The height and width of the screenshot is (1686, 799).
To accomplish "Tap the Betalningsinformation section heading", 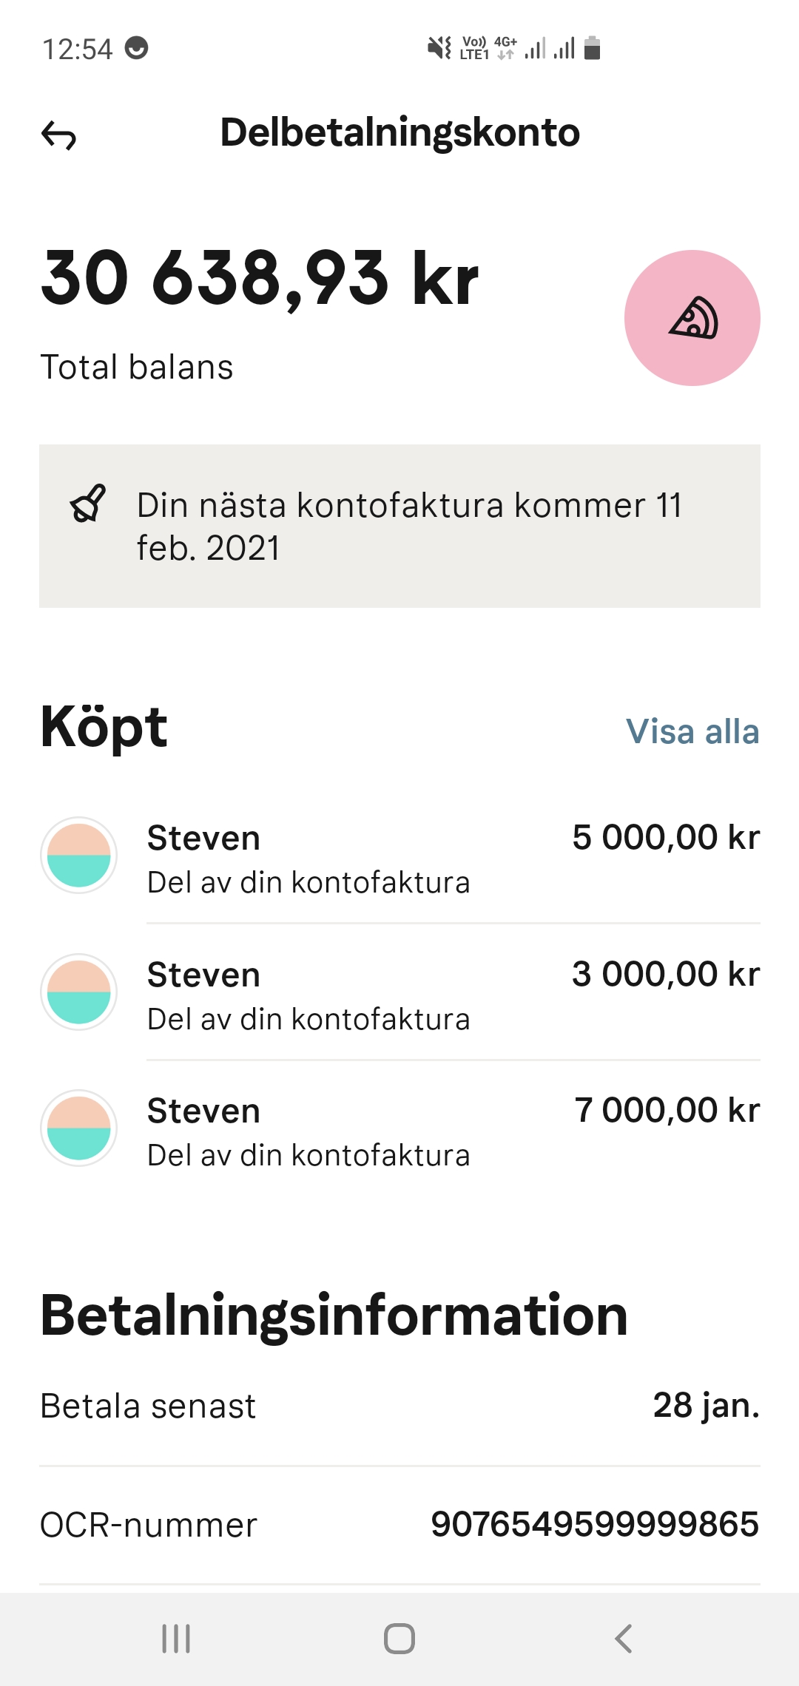I will pos(334,1316).
